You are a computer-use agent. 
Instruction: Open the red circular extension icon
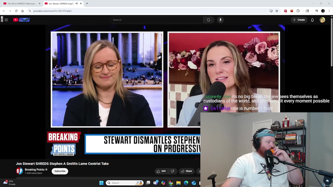pos(285,11)
